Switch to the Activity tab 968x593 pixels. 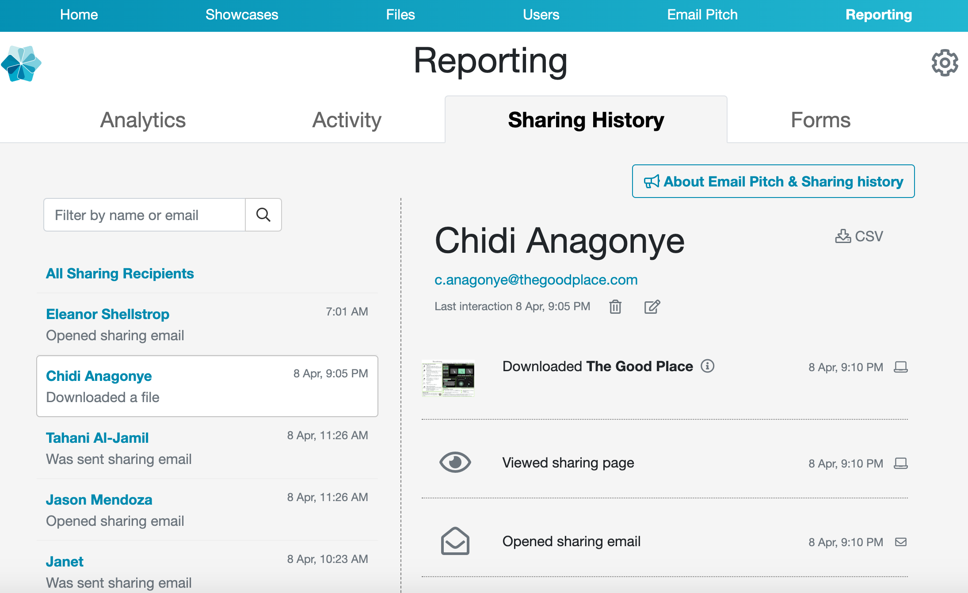[x=347, y=120]
